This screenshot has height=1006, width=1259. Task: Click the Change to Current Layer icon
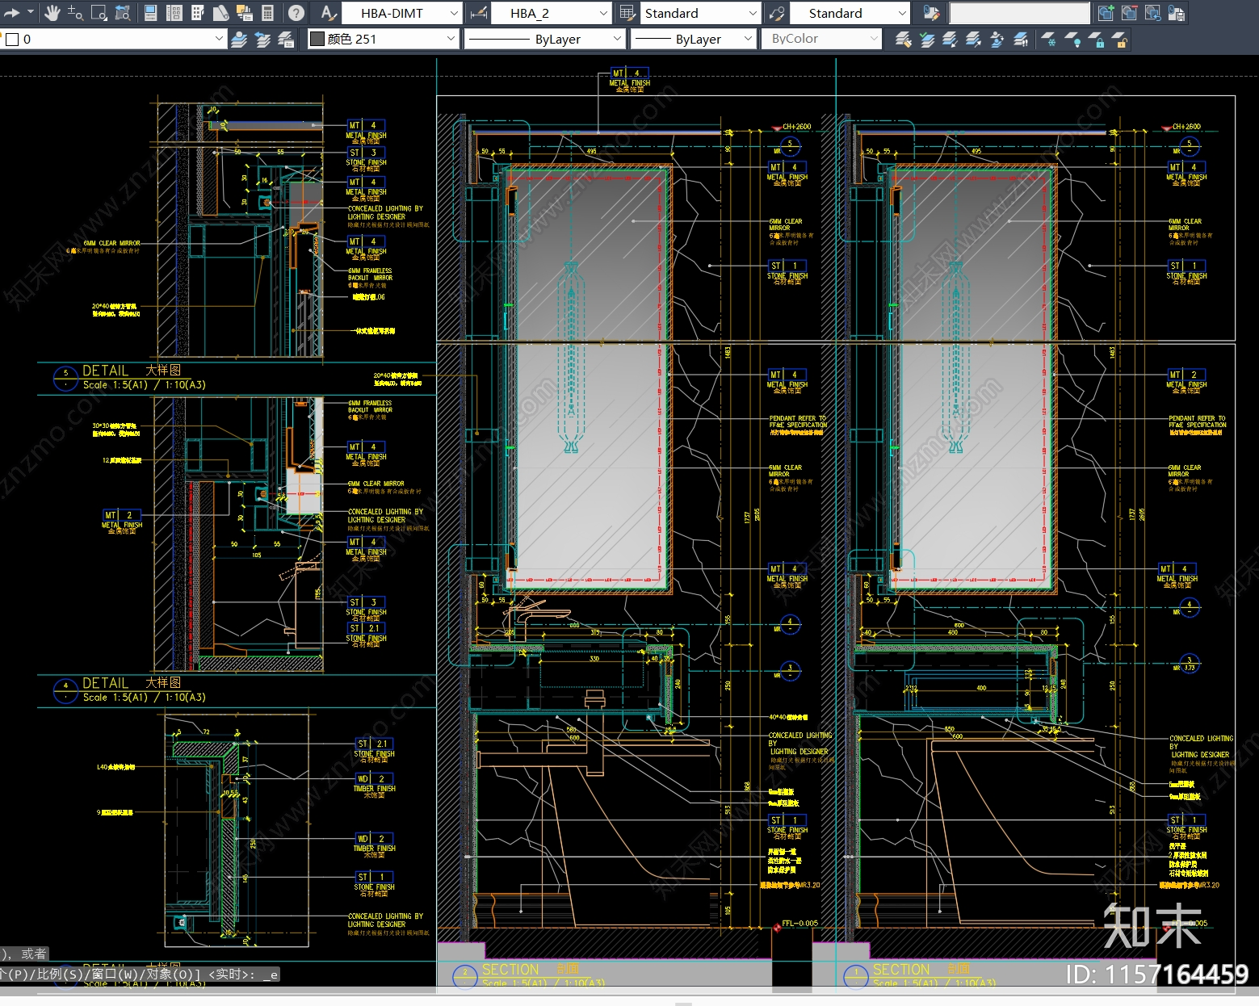pos(950,39)
